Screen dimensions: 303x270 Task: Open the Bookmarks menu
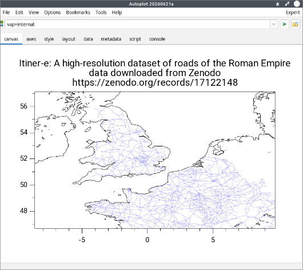[78, 13]
